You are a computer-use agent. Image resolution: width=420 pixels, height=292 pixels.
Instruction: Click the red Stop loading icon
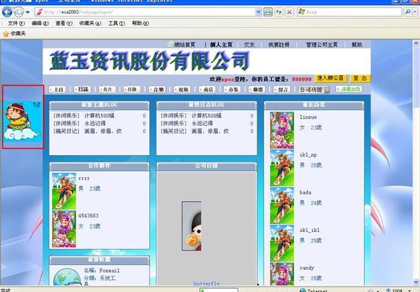pyautogui.click(x=289, y=12)
